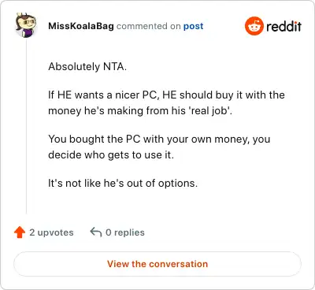The height and width of the screenshot is (290, 315).
Task: Click the "It's not like he's out of options" line
Action: 123,183
